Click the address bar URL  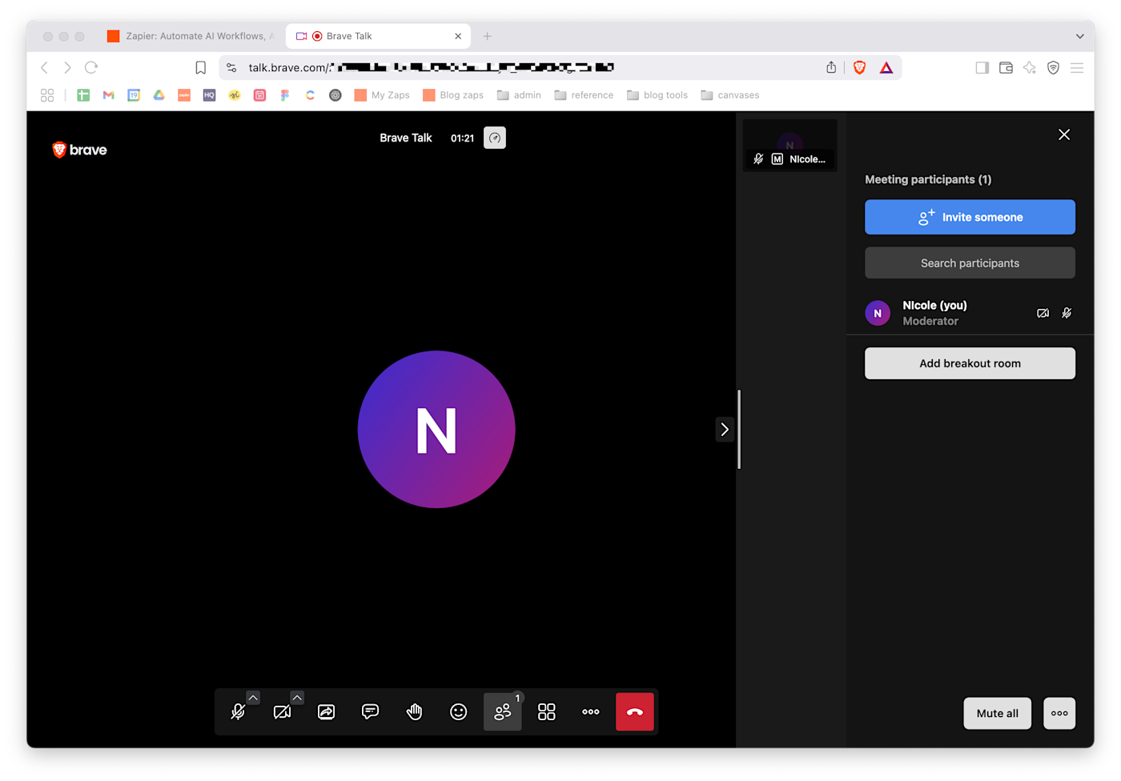click(x=431, y=68)
